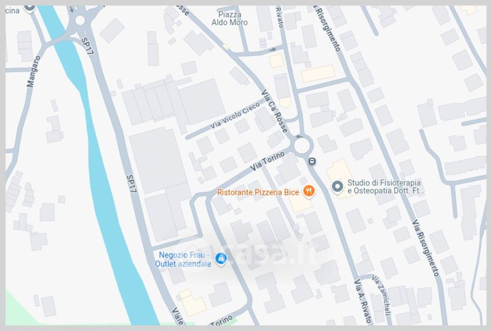The image size is (492, 331).
Task: Click the one-way arrow by Piazza Aldo Moro street
Action: [272, 50]
